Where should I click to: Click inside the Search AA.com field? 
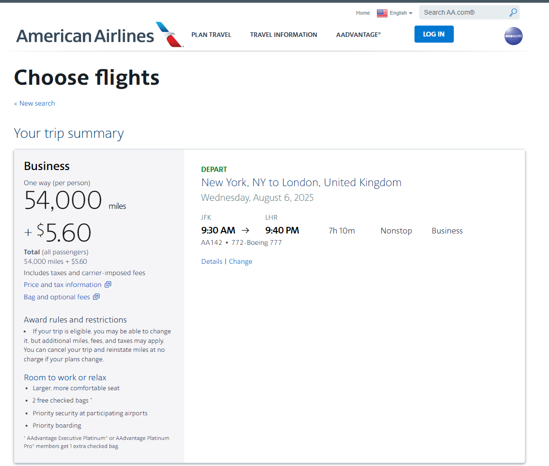pyautogui.click(x=459, y=12)
